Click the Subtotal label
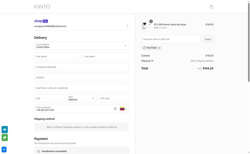The image size is (250, 154). pyautogui.click(x=145, y=56)
